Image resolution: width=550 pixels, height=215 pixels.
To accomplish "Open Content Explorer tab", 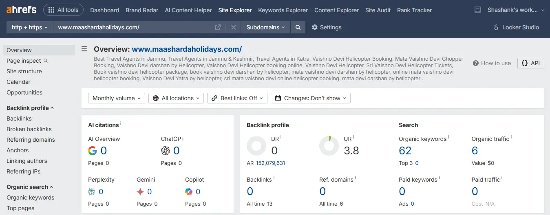I will [x=337, y=10].
